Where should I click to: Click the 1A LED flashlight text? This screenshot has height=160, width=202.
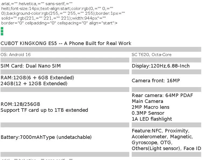[x=152, y=119]
